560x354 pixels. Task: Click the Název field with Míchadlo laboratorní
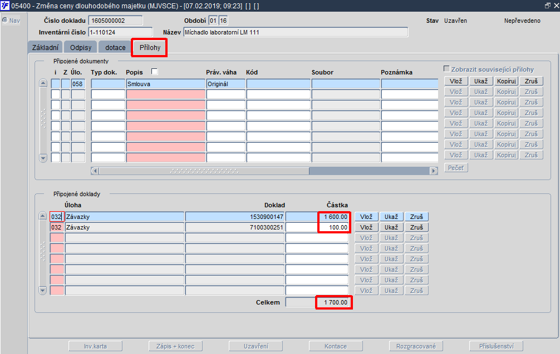click(296, 32)
